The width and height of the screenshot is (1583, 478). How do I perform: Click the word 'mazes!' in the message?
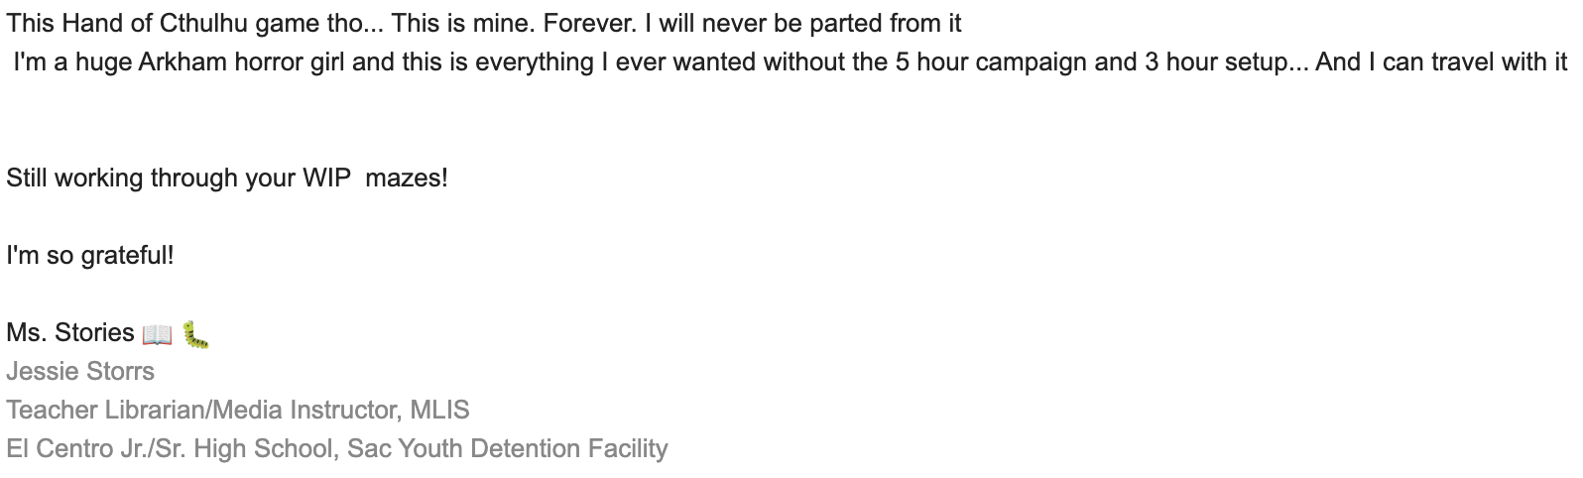pos(407,179)
